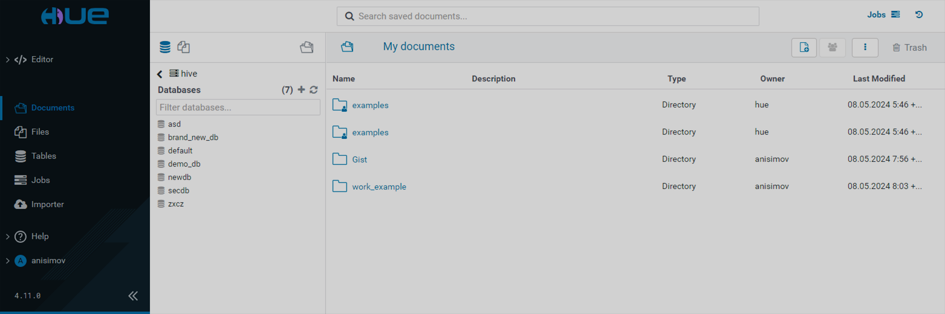Click the Filter databases input field
Viewport: 945px width, 314px height.
(238, 107)
